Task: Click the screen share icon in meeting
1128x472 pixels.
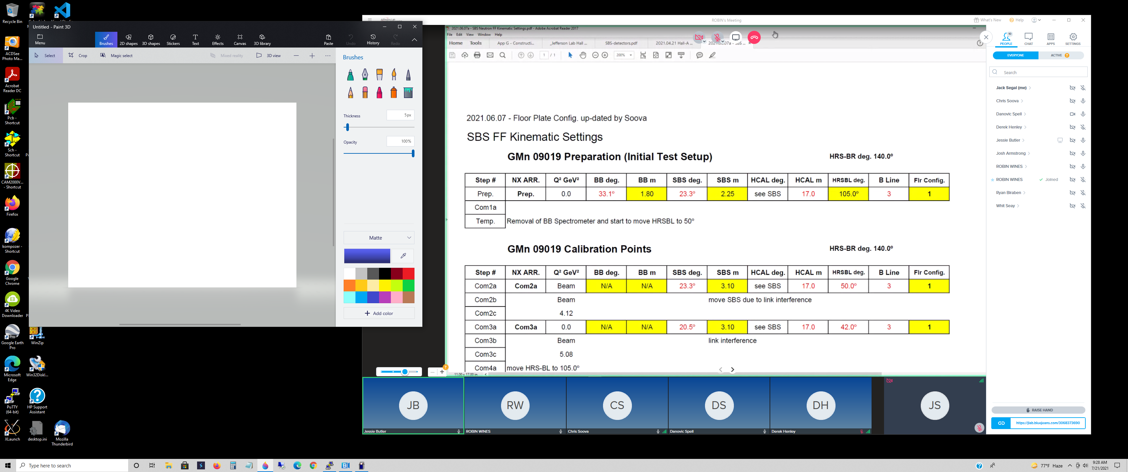Action: 735,38
